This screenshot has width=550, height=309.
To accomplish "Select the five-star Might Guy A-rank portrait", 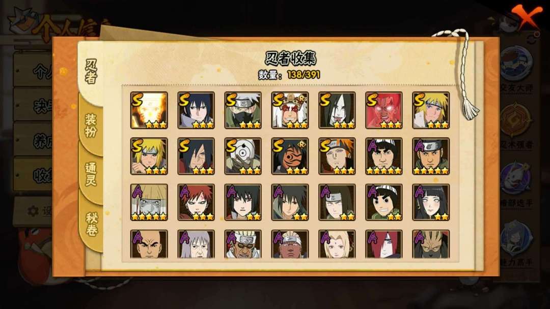I will (x=384, y=156).
